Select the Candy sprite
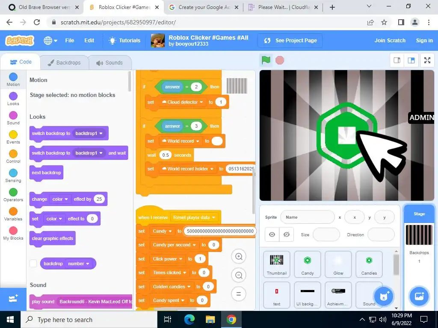Screen dimensions: 438x328 307,264
